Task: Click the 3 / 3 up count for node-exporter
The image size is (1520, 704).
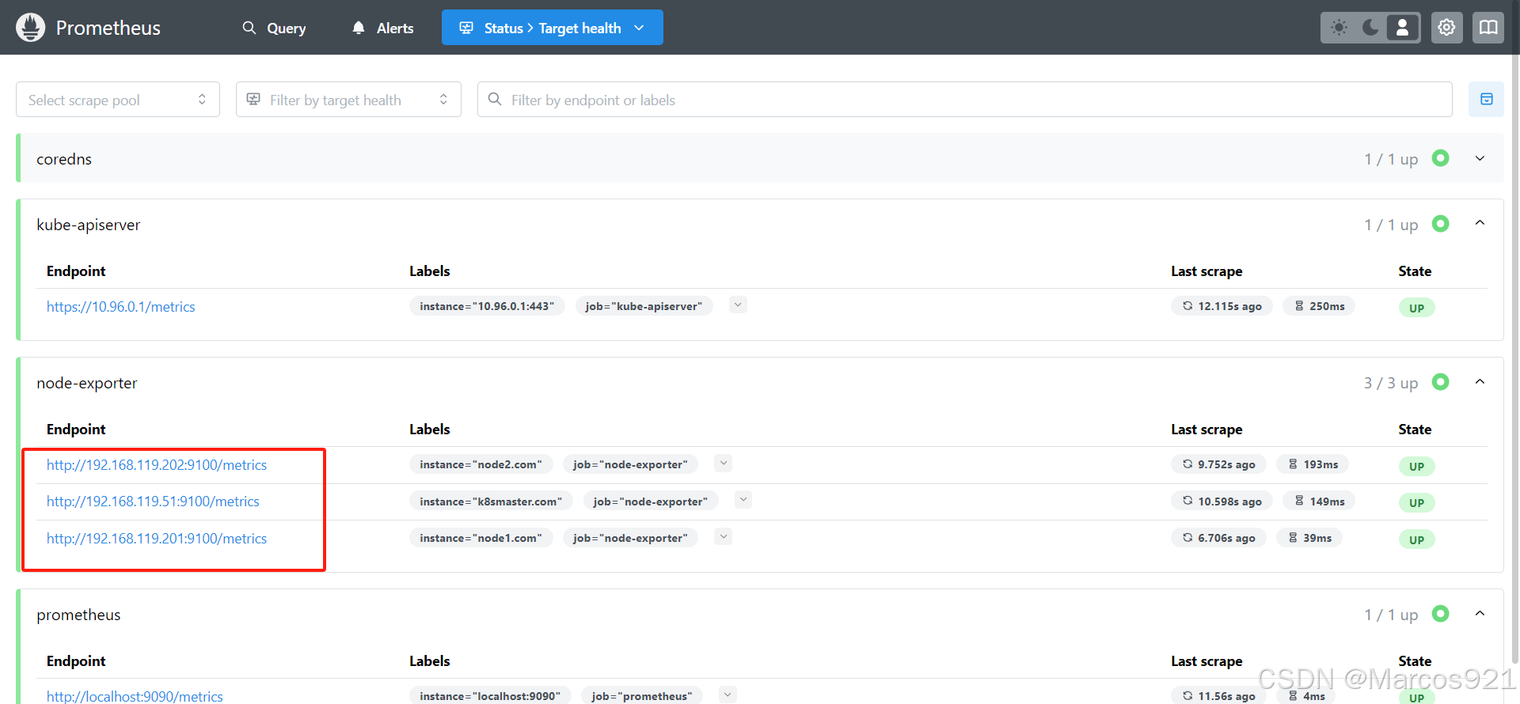Action: (1391, 383)
